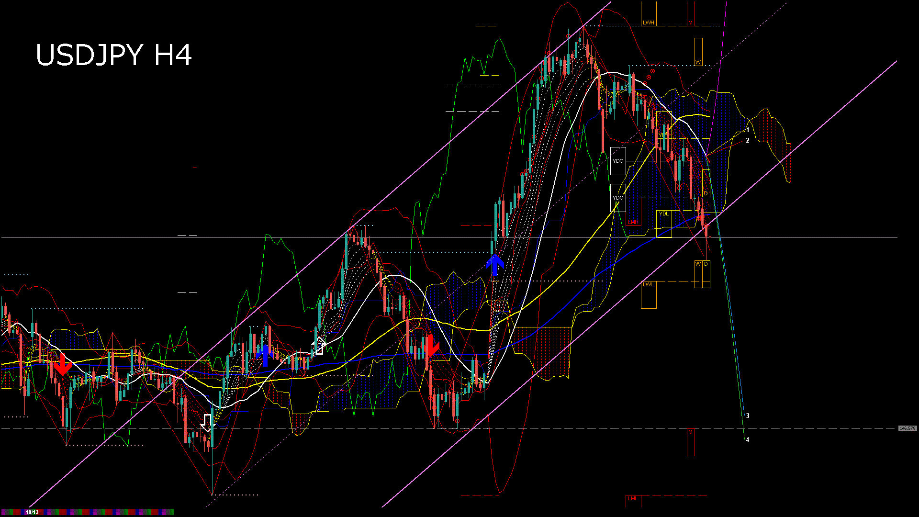Image resolution: width=919 pixels, height=517 pixels.
Task: Select the YDO level label box
Action: (x=618, y=161)
